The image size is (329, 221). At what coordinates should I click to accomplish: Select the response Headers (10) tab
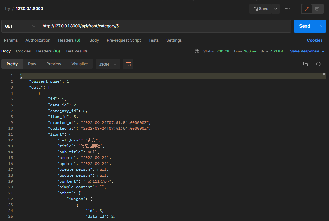click(48, 51)
